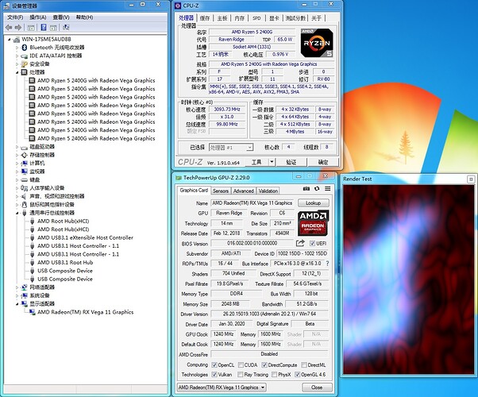Click the AMD Radeon logo in GPU-Z
This screenshot has width=478, height=397.
click(x=313, y=223)
